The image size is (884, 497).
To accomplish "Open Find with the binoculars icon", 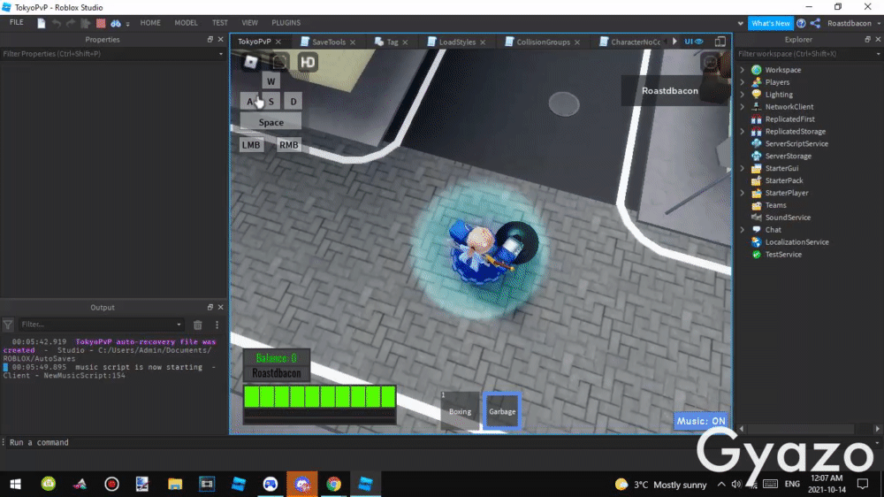I will pyautogui.click(x=116, y=23).
